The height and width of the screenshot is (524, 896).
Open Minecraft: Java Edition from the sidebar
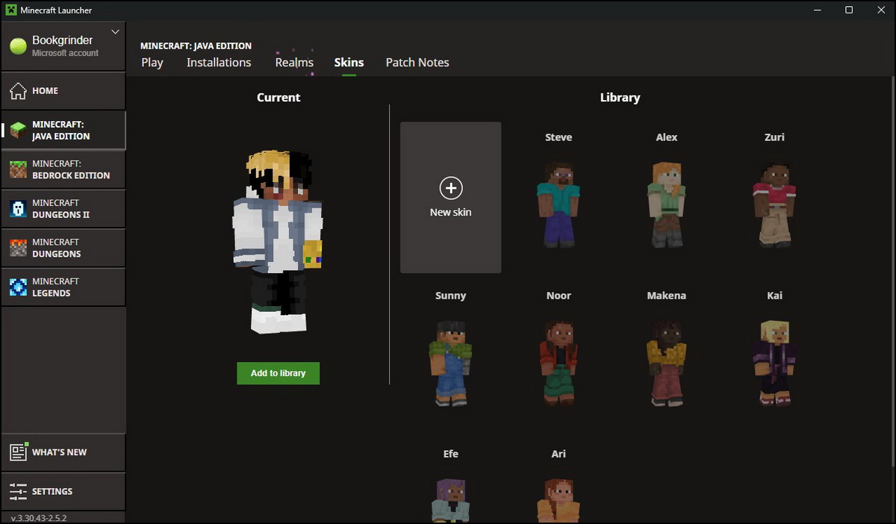(63, 130)
